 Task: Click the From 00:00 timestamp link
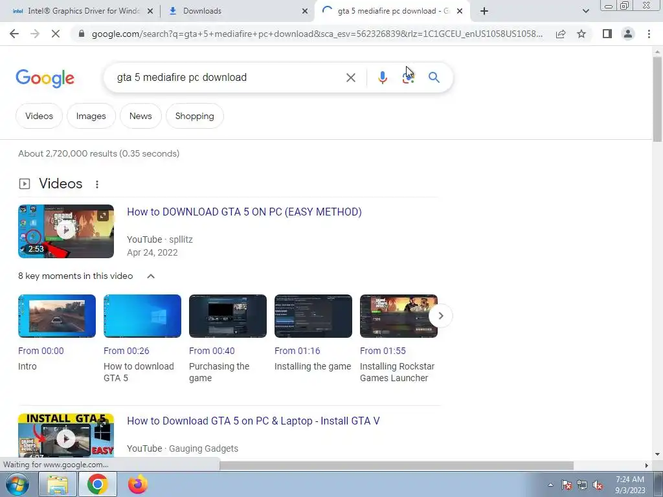point(41,351)
